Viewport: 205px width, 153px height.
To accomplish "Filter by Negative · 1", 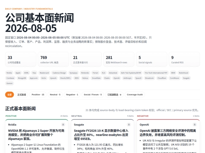I will click(x=72, y=94).
